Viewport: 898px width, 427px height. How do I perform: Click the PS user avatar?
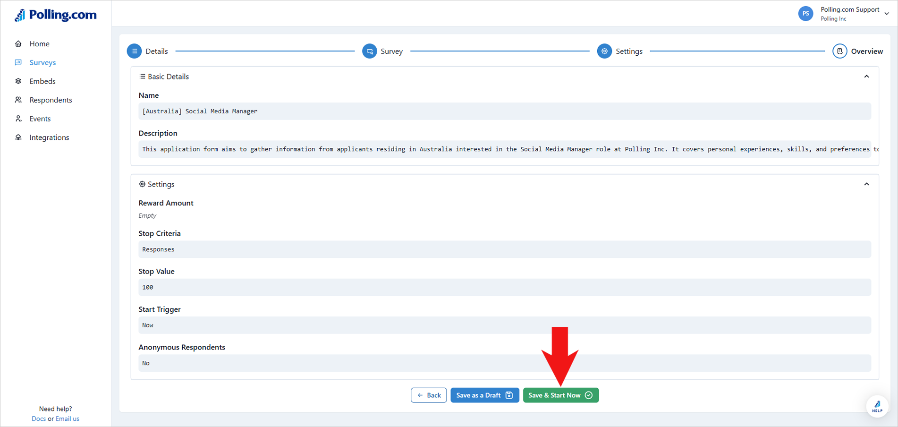pos(806,14)
